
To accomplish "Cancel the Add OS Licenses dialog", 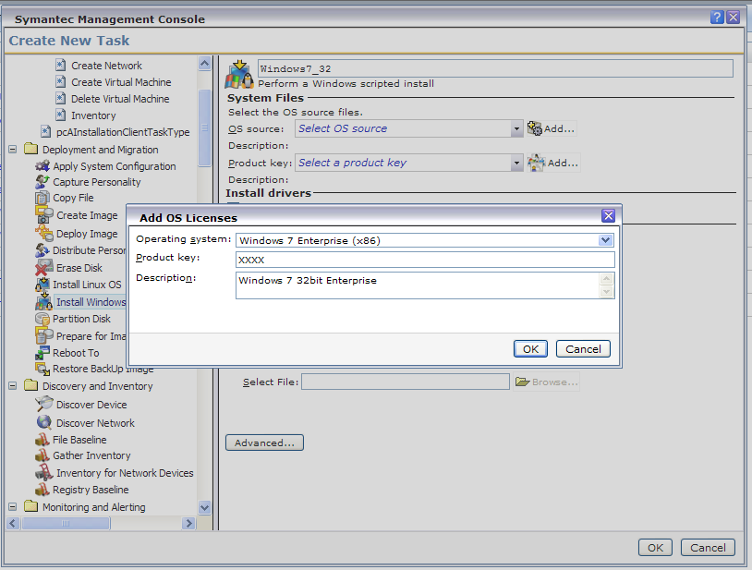I will point(583,349).
